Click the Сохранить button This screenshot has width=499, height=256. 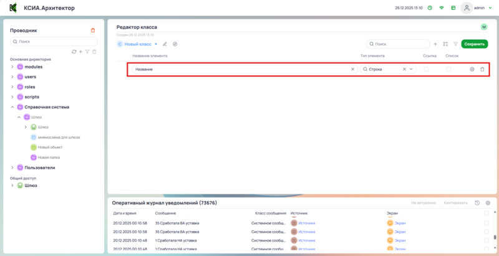point(474,44)
